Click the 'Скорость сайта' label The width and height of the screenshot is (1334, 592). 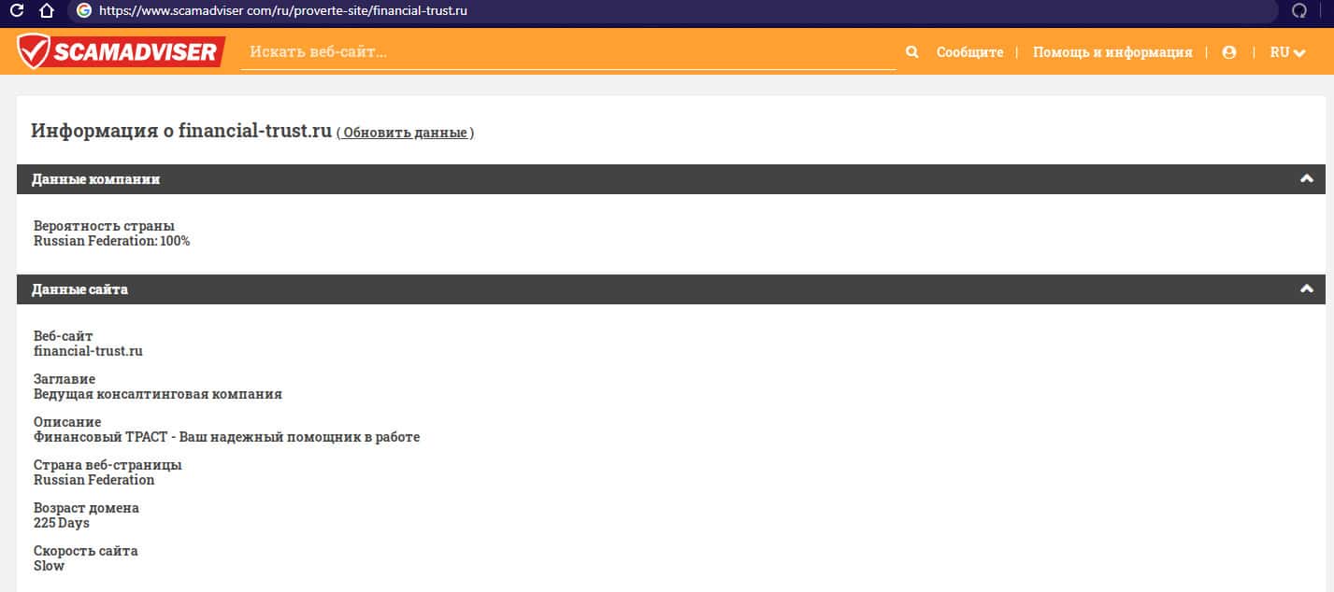pos(86,551)
